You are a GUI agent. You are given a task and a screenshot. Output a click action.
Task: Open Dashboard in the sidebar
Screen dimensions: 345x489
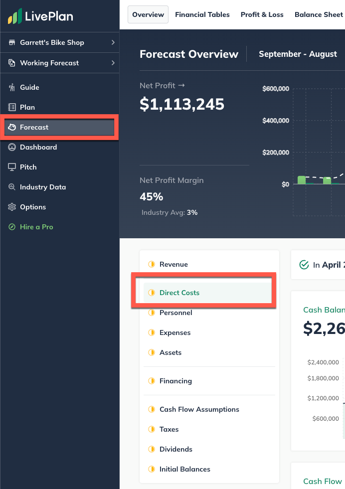60,147
